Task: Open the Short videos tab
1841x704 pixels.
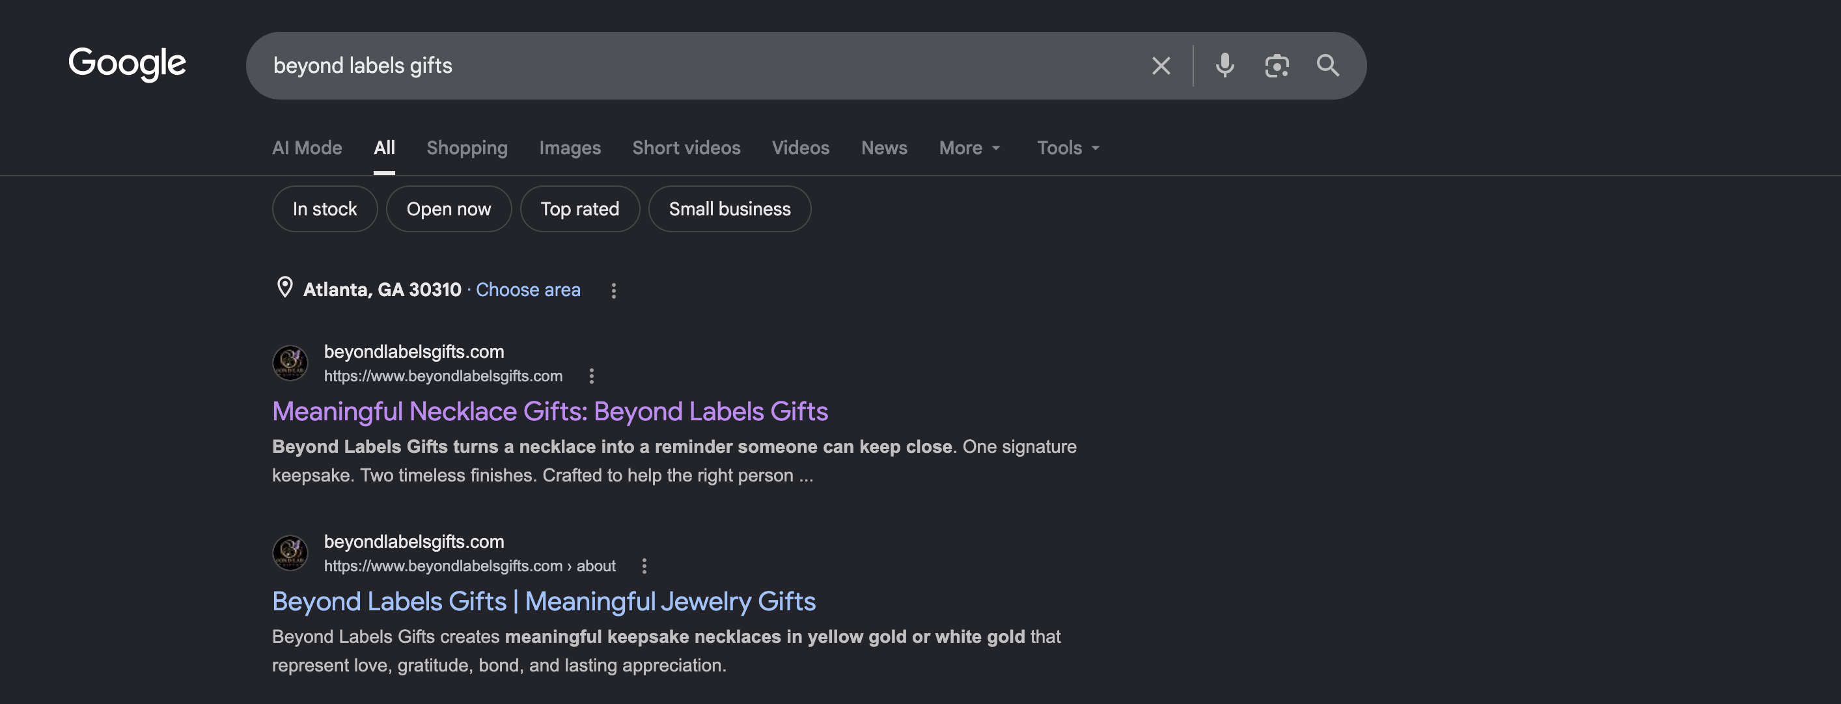Action: coord(686,148)
